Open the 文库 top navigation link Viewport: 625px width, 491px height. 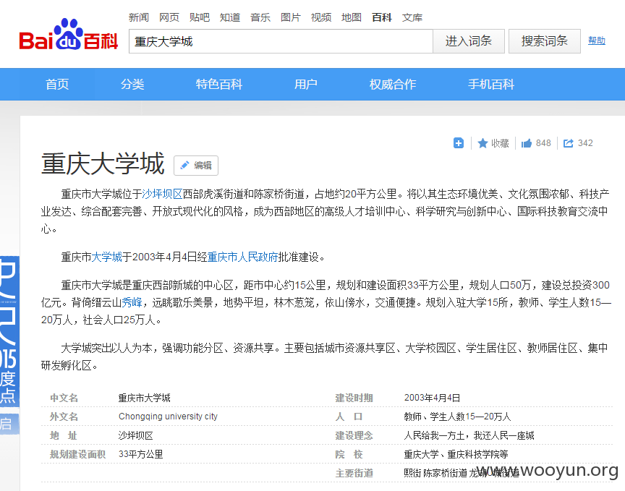pyautogui.click(x=412, y=17)
